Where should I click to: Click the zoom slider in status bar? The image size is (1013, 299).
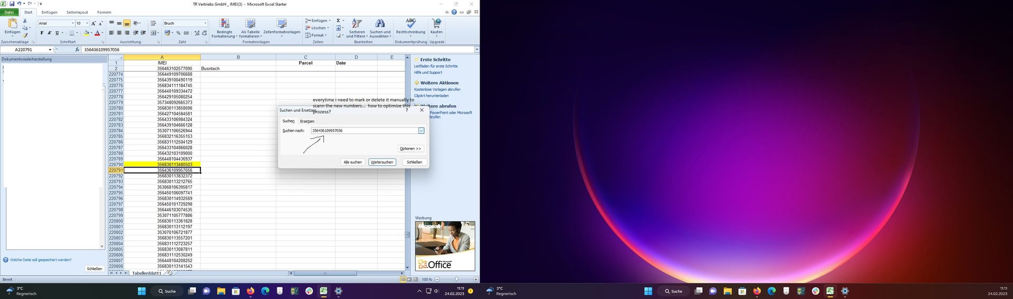pos(456,279)
